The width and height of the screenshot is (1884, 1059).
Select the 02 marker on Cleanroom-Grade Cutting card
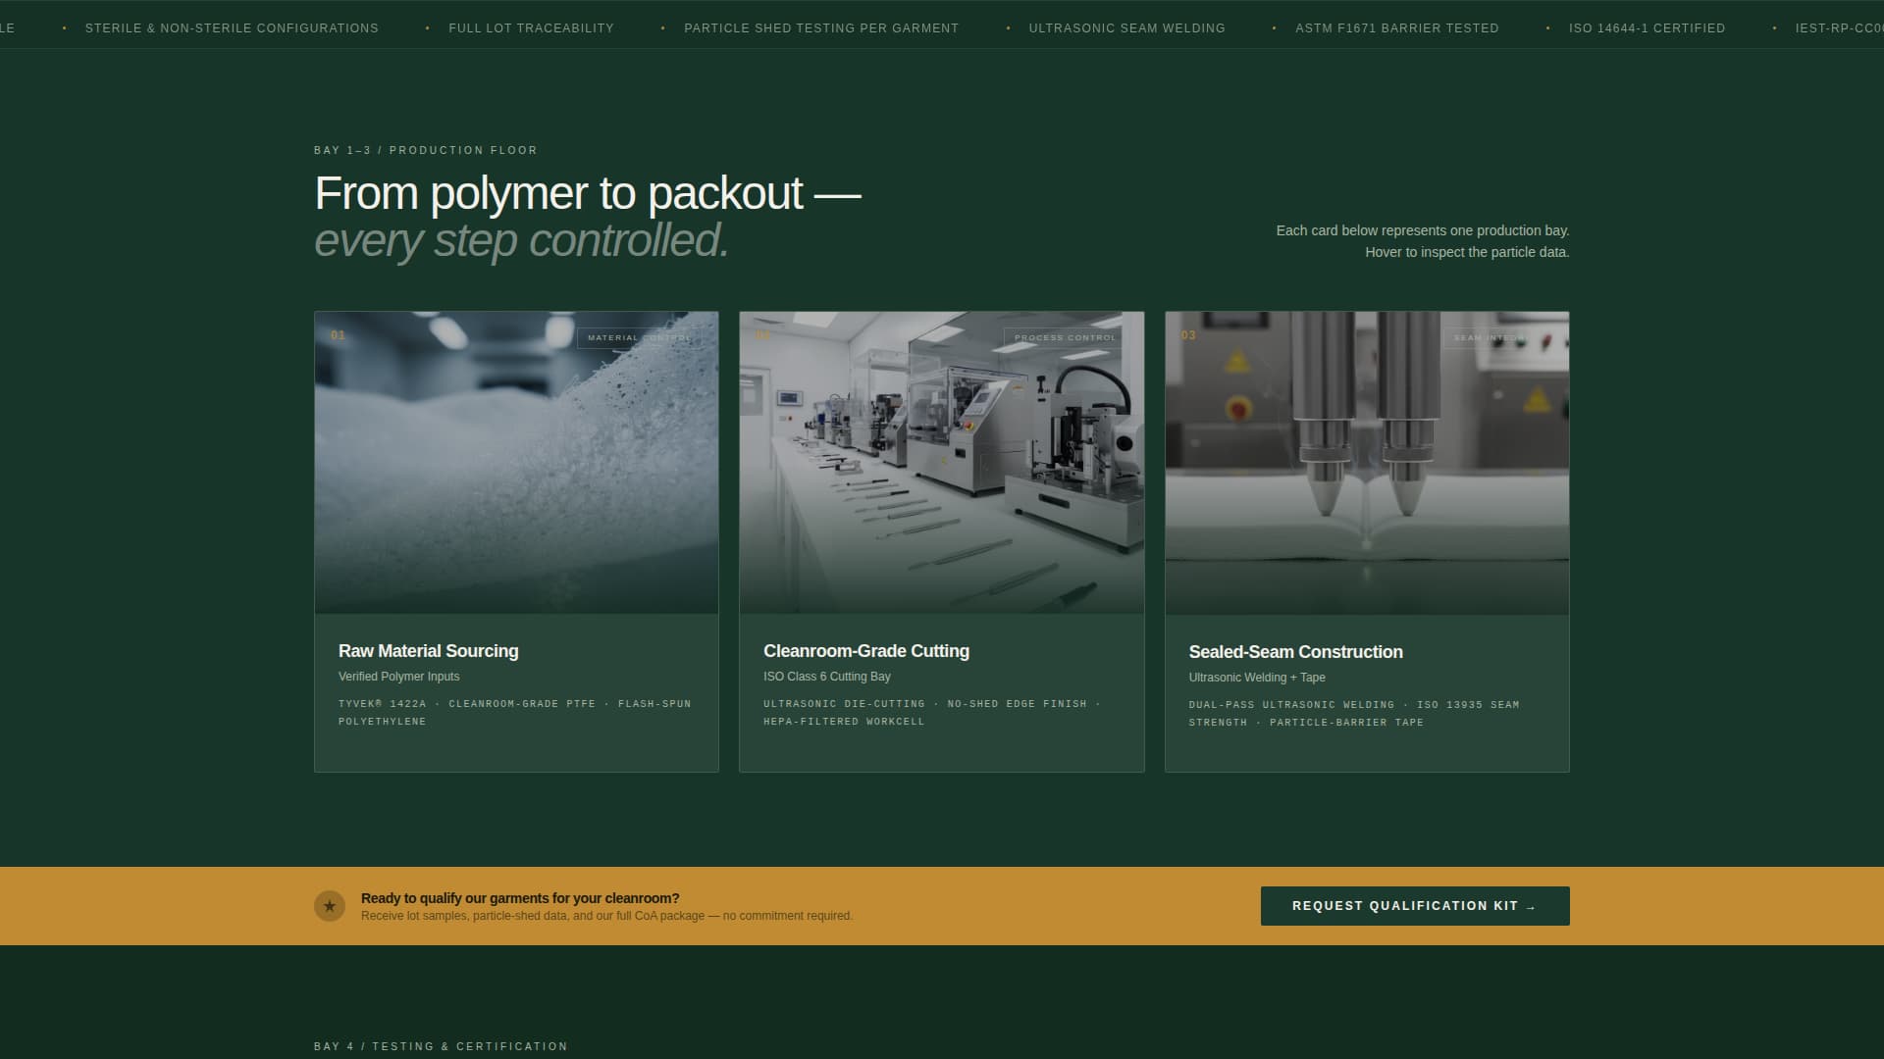coord(764,334)
